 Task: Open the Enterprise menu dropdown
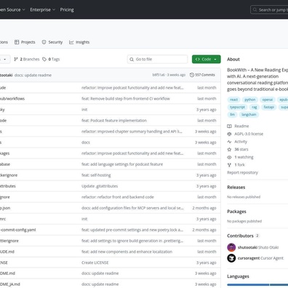click(42, 9)
